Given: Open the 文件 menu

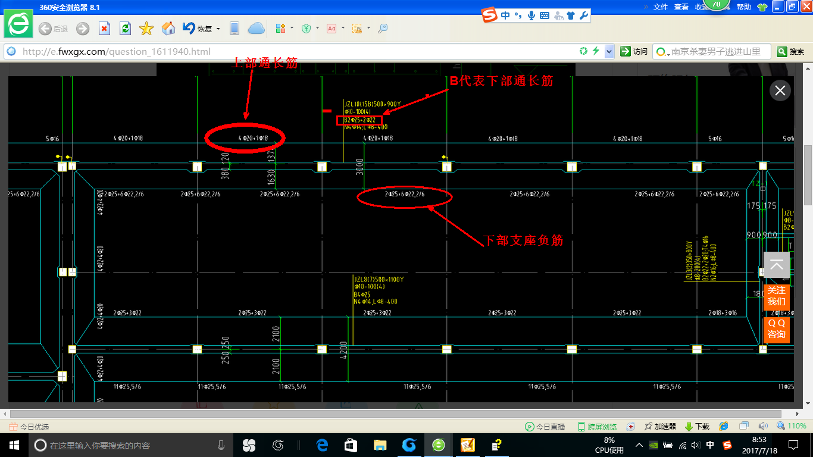Looking at the screenshot, I should (x=661, y=7).
